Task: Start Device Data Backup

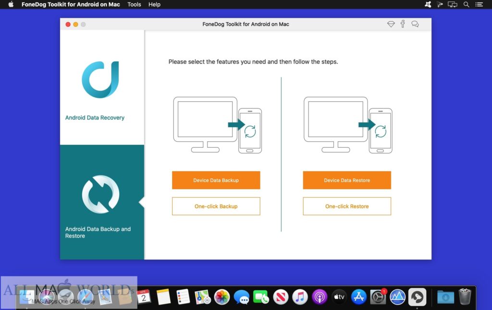Action: 216,180
